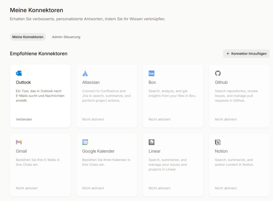This screenshot has width=273, height=201.
Task: Click the Kalender in Chats description
Action: coord(106,162)
